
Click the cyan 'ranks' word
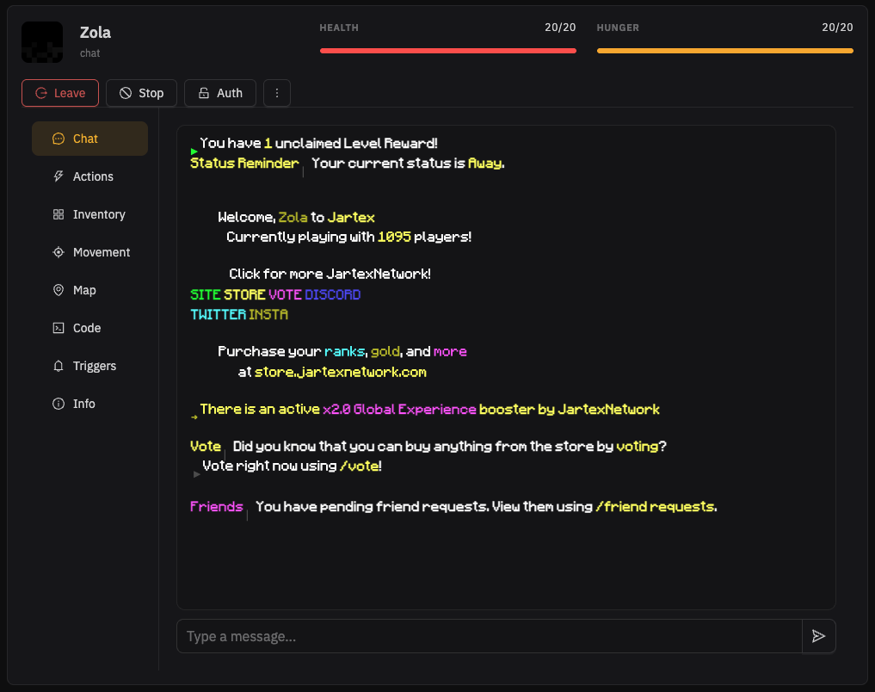tap(345, 351)
